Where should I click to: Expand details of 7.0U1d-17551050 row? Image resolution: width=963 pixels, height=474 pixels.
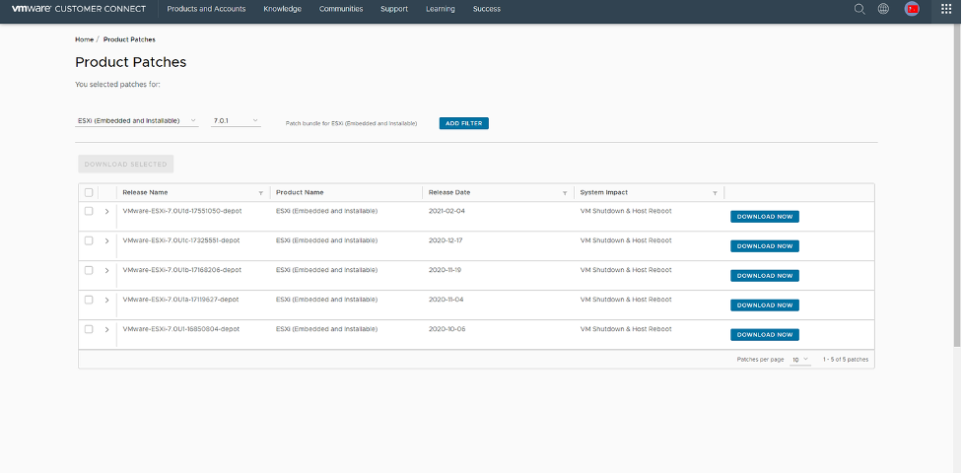point(106,211)
